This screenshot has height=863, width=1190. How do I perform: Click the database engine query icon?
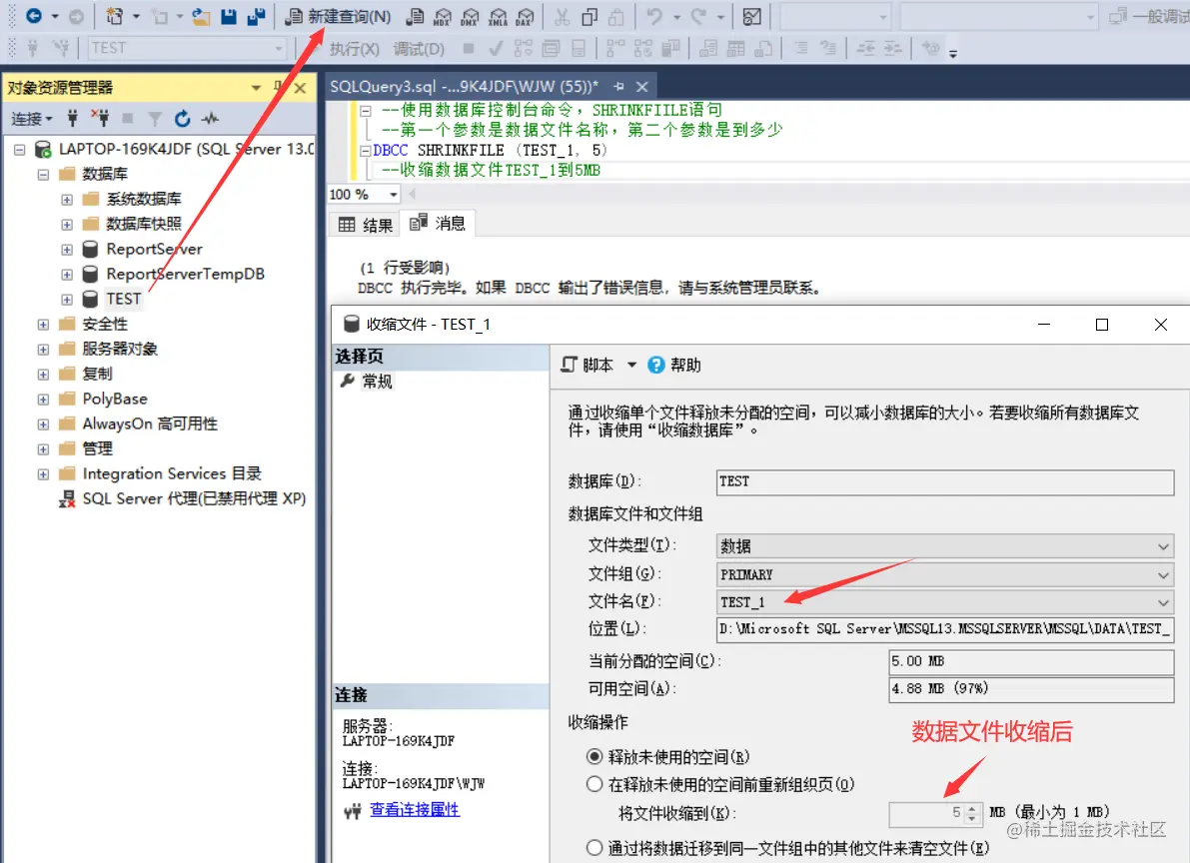coord(415,16)
